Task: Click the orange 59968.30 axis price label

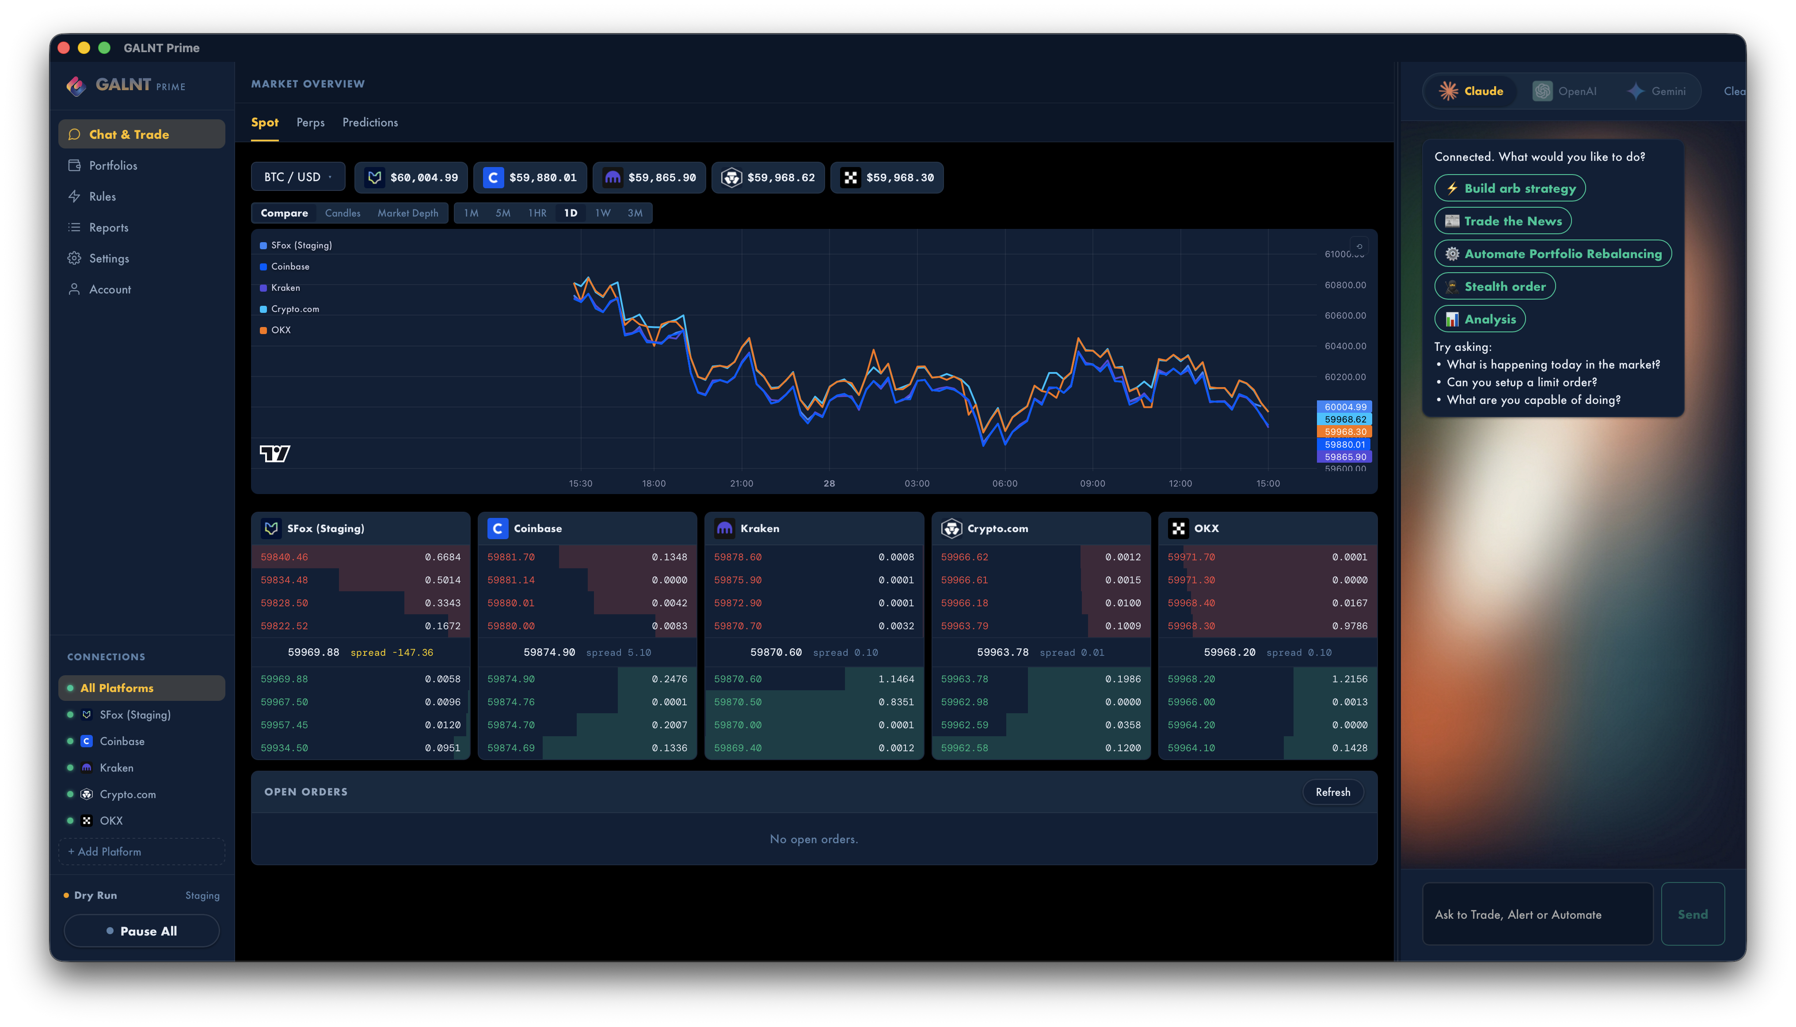Action: [1344, 432]
